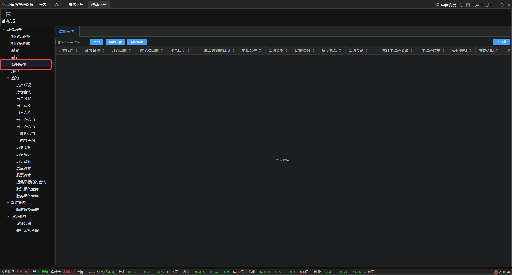Toggle the eye visibility icon beside 中信测试
Screen dimensions: 512x275
[x=437, y=5]
